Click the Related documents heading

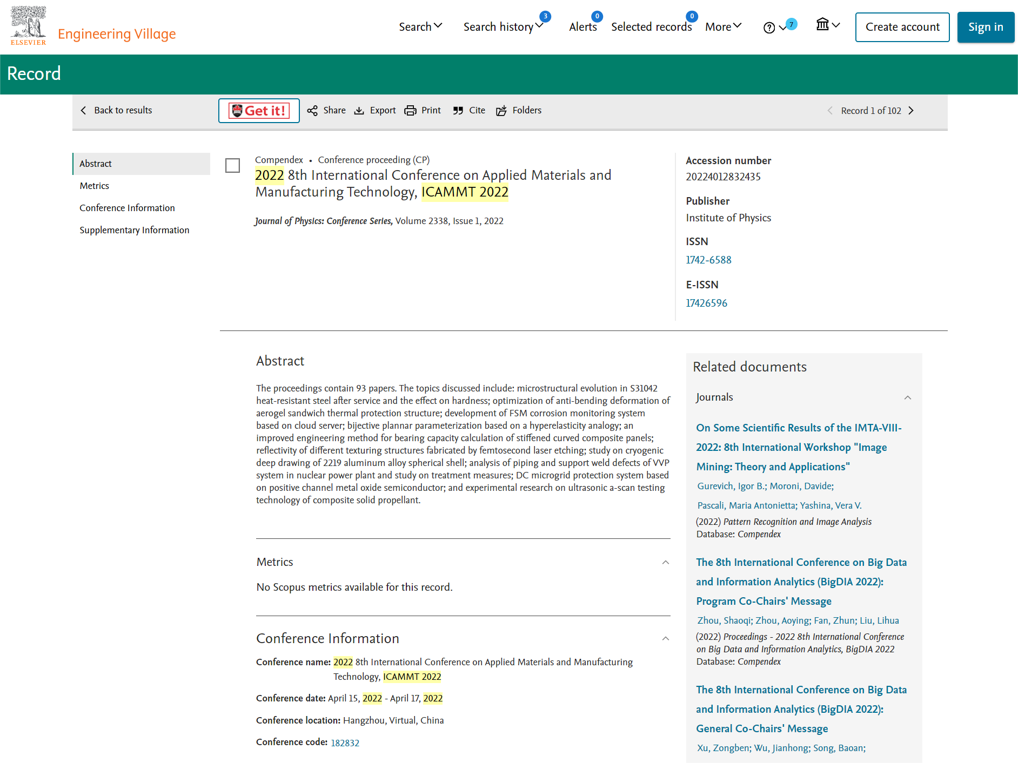(x=749, y=367)
